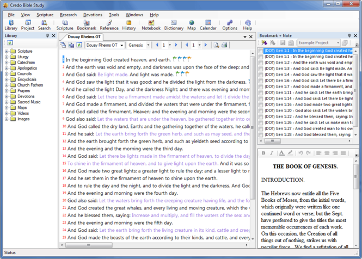Check the Gen 1:26 bookmark checkbox
This screenshot has height=259, width=362.
(x=261, y=123)
